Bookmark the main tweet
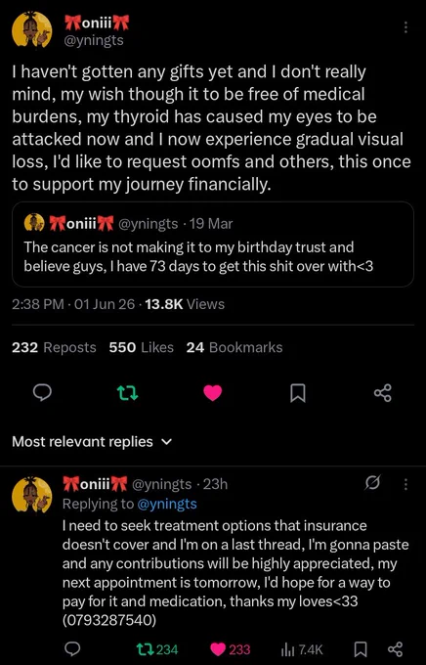 pyautogui.click(x=298, y=393)
